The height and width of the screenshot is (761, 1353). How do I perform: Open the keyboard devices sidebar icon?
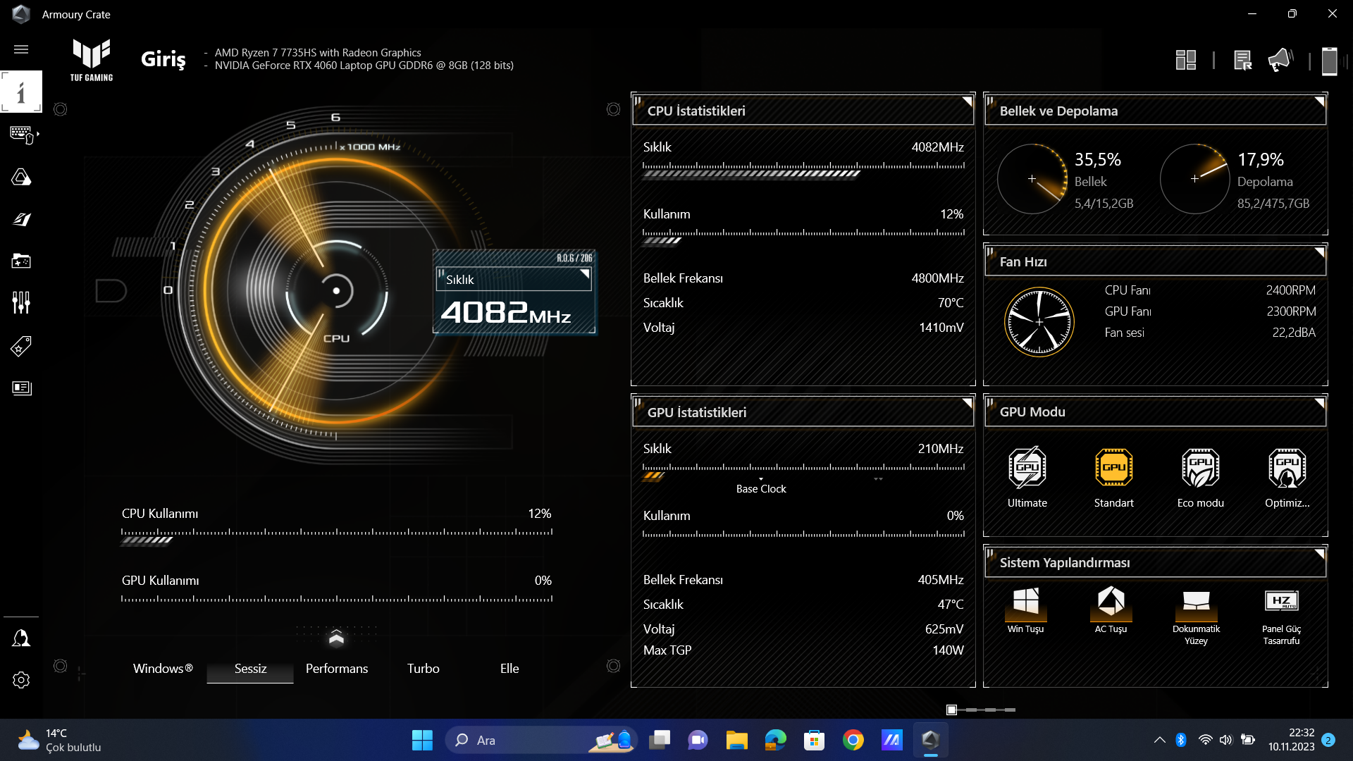[21, 134]
